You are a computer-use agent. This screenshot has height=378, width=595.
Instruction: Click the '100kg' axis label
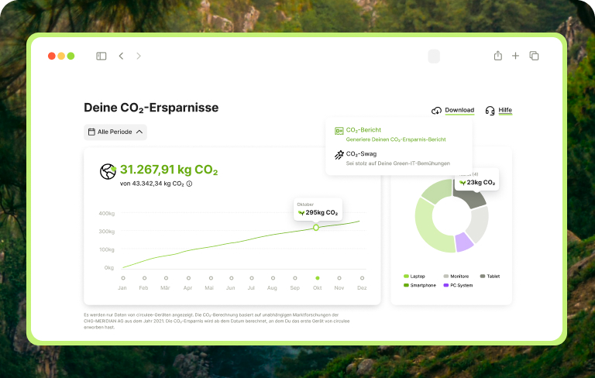pos(107,249)
